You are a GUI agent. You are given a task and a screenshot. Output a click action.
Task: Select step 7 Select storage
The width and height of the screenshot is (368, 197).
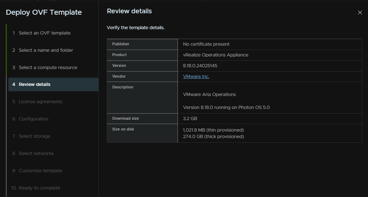31,136
